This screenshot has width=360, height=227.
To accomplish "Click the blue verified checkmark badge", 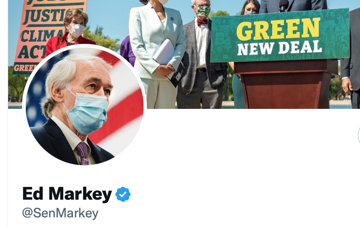I will [123, 194].
